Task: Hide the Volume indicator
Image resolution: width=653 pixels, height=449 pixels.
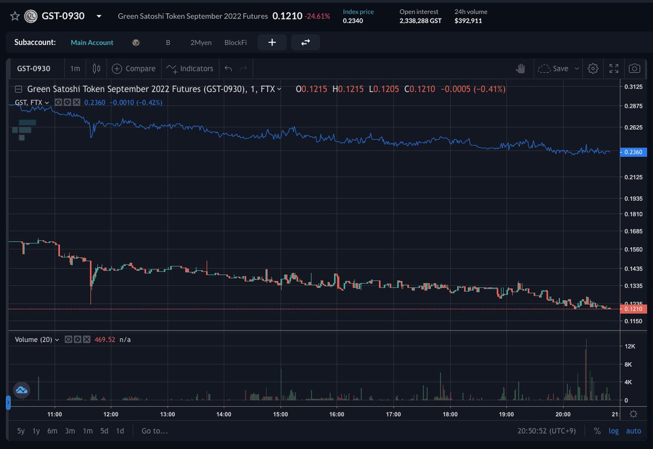Action: point(69,340)
